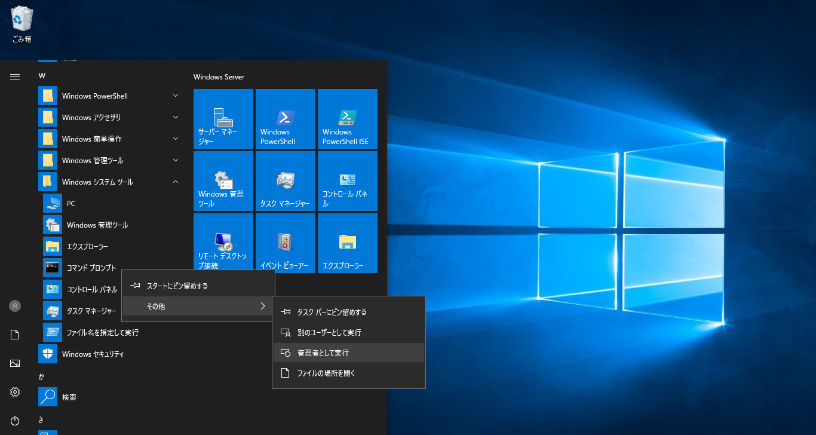Click the user account icon
This screenshot has width=816, height=435.
click(15, 306)
